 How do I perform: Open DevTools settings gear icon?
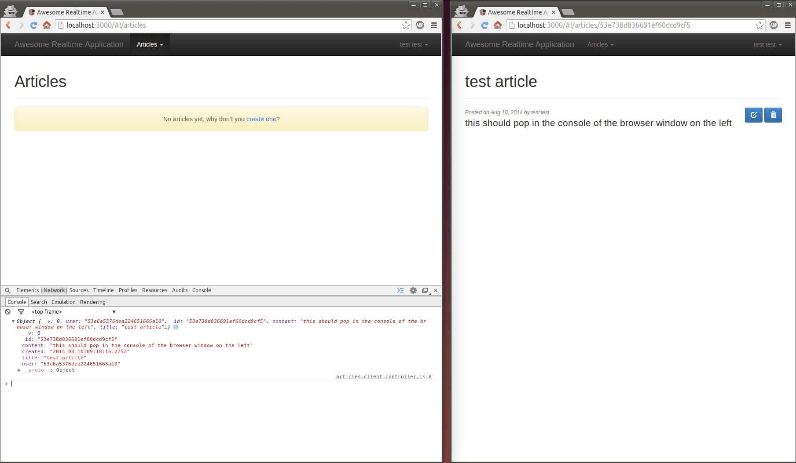pos(413,290)
